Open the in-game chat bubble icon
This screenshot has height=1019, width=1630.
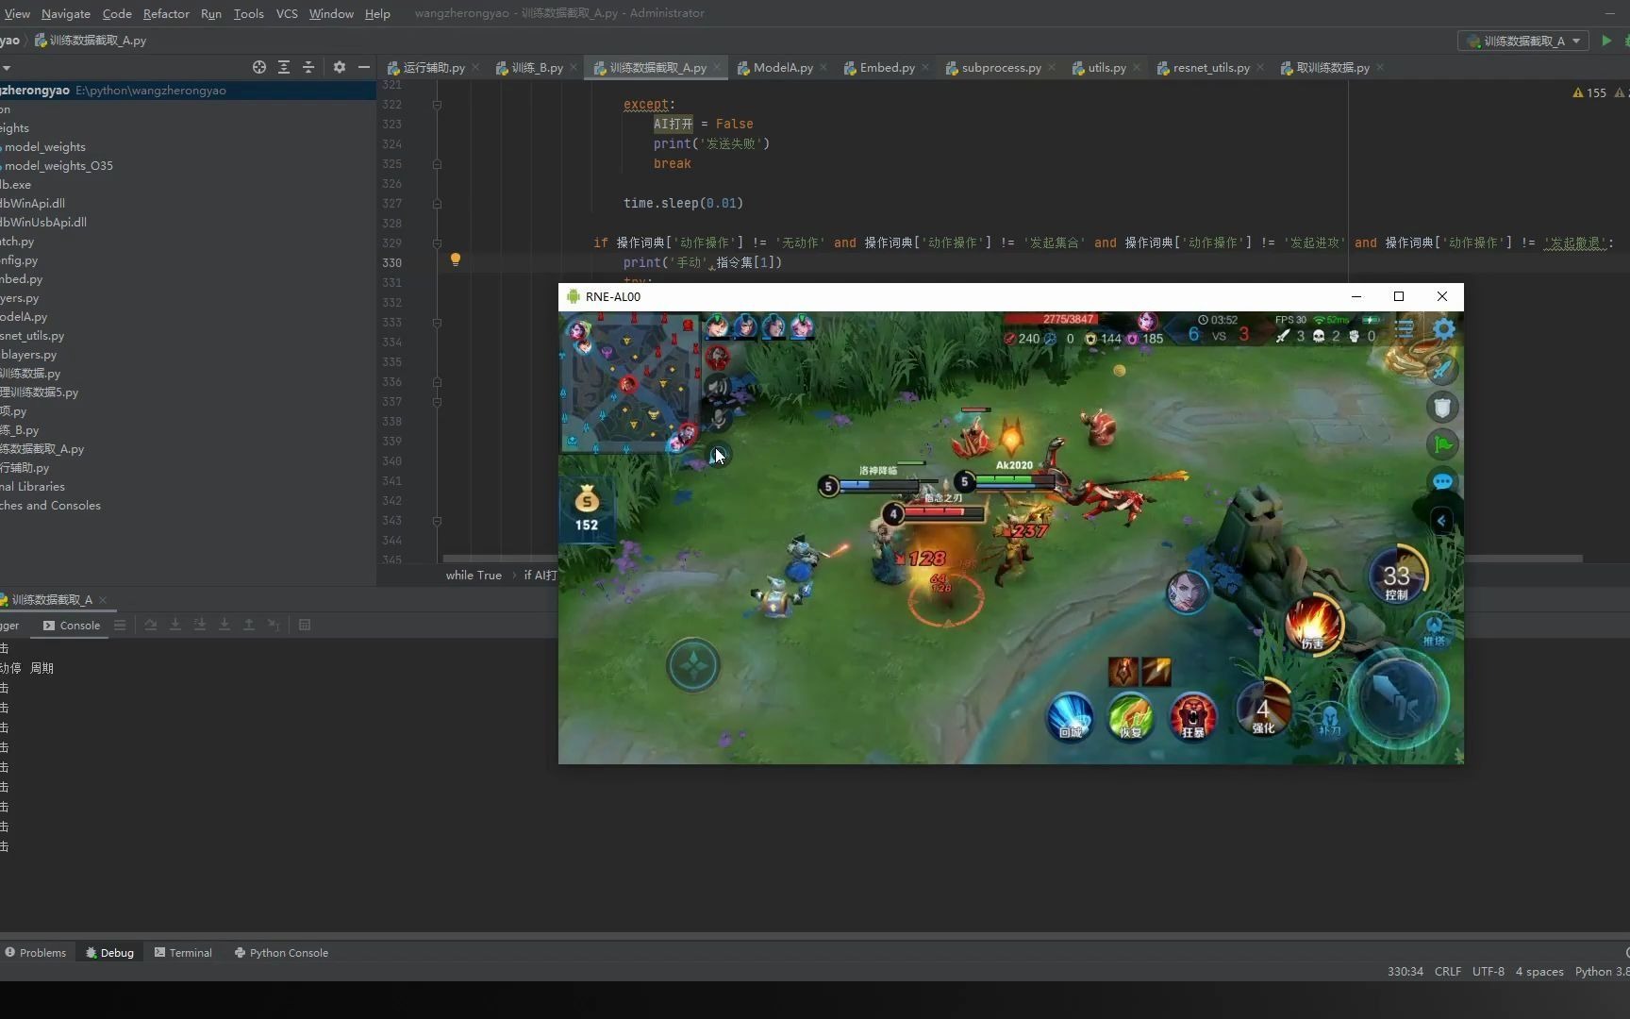click(x=1442, y=482)
